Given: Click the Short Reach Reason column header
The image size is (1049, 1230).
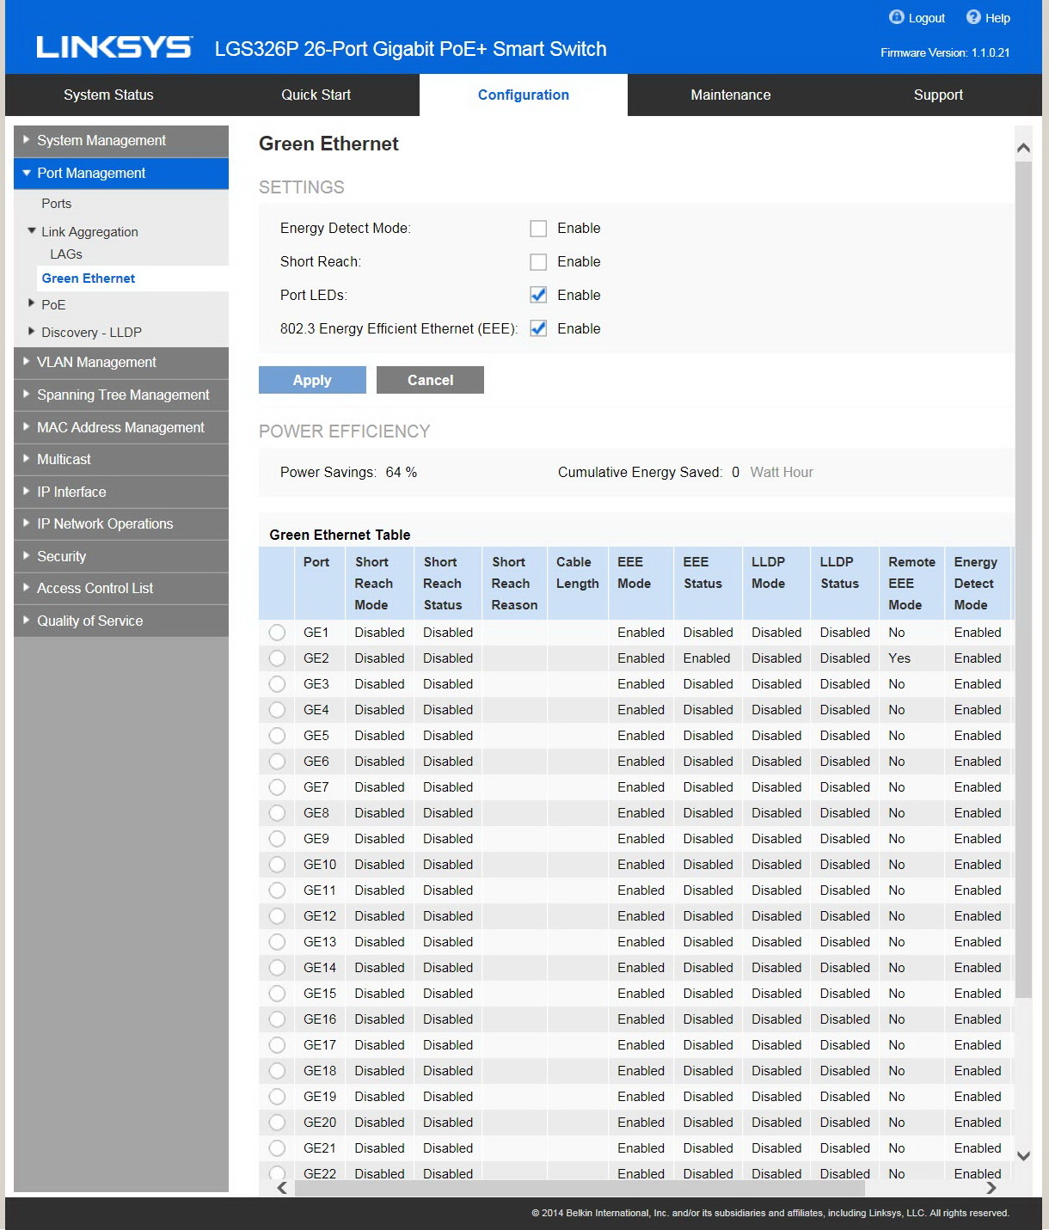Looking at the screenshot, I should (514, 584).
